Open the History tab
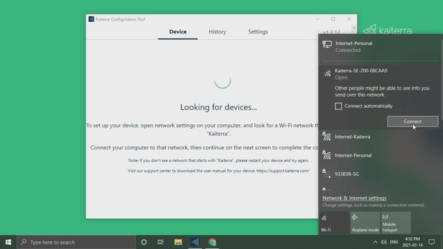 [x=217, y=32]
